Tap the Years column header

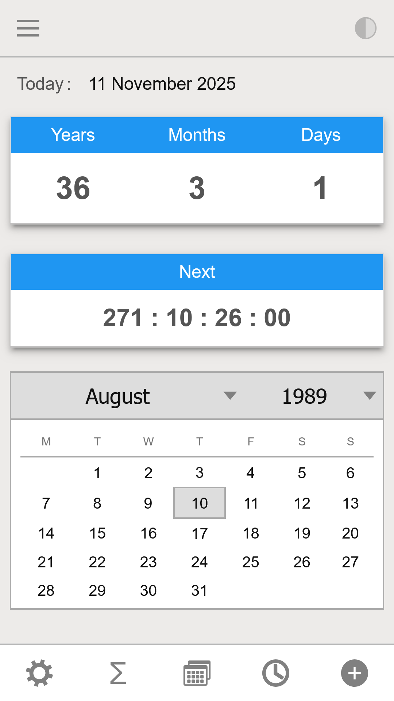[x=73, y=135]
